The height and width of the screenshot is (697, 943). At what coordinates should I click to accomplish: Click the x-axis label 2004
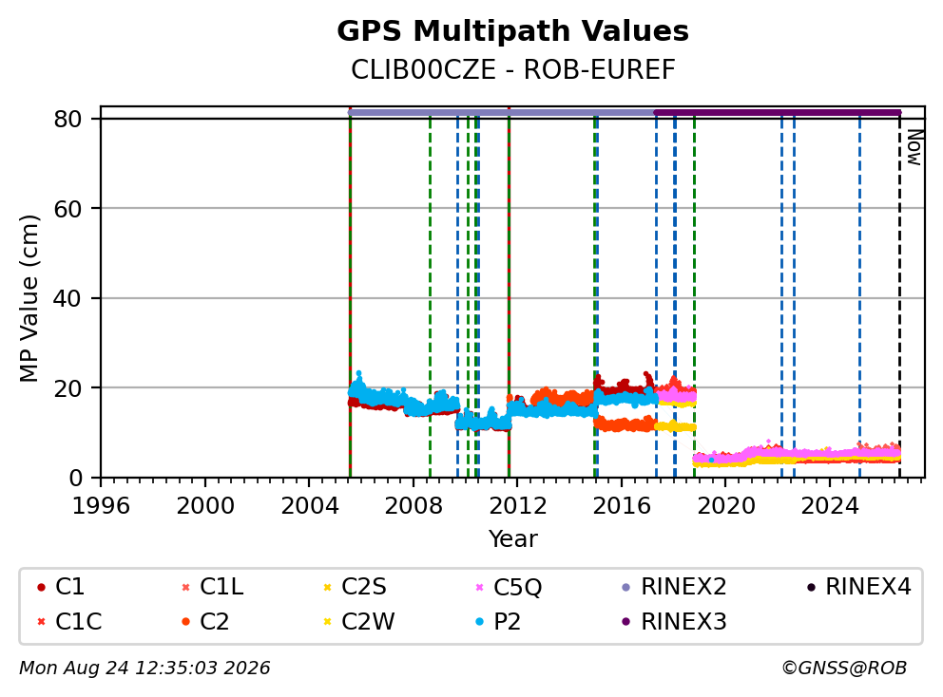click(309, 506)
